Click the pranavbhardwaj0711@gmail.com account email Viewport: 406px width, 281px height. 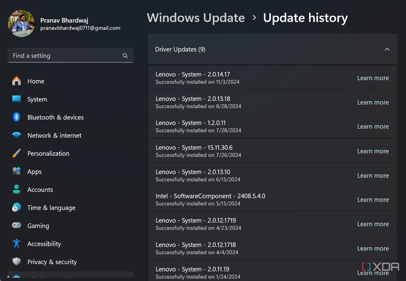(80, 28)
